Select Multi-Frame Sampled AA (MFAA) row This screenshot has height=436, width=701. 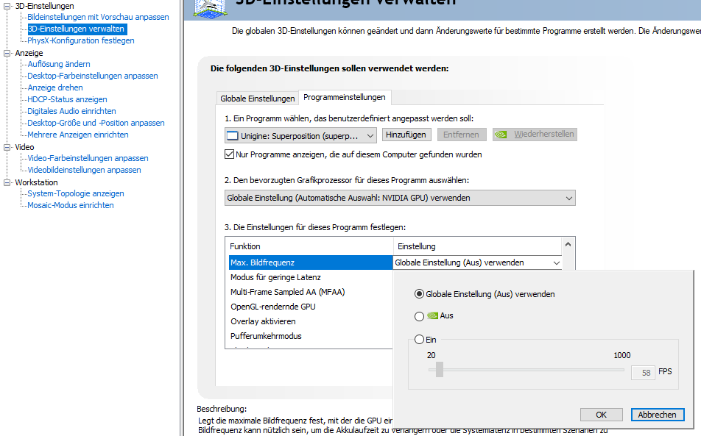tap(310, 292)
